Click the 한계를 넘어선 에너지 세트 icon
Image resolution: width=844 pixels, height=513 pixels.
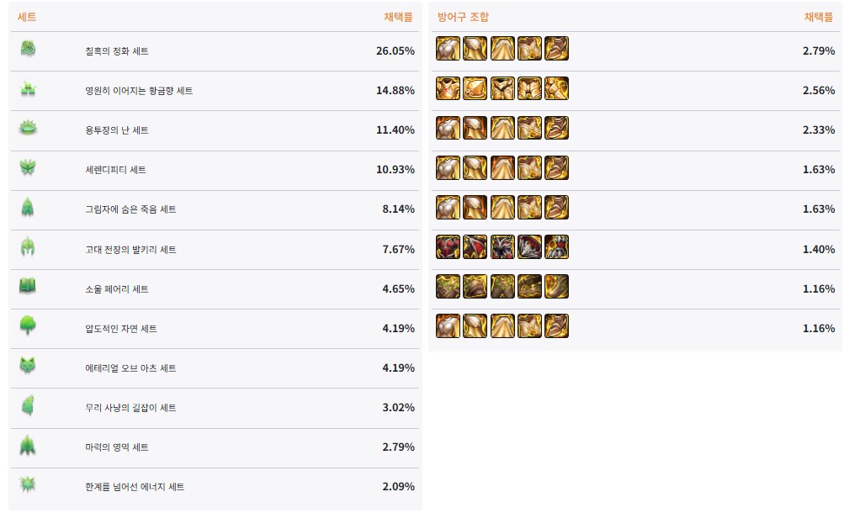[28, 485]
